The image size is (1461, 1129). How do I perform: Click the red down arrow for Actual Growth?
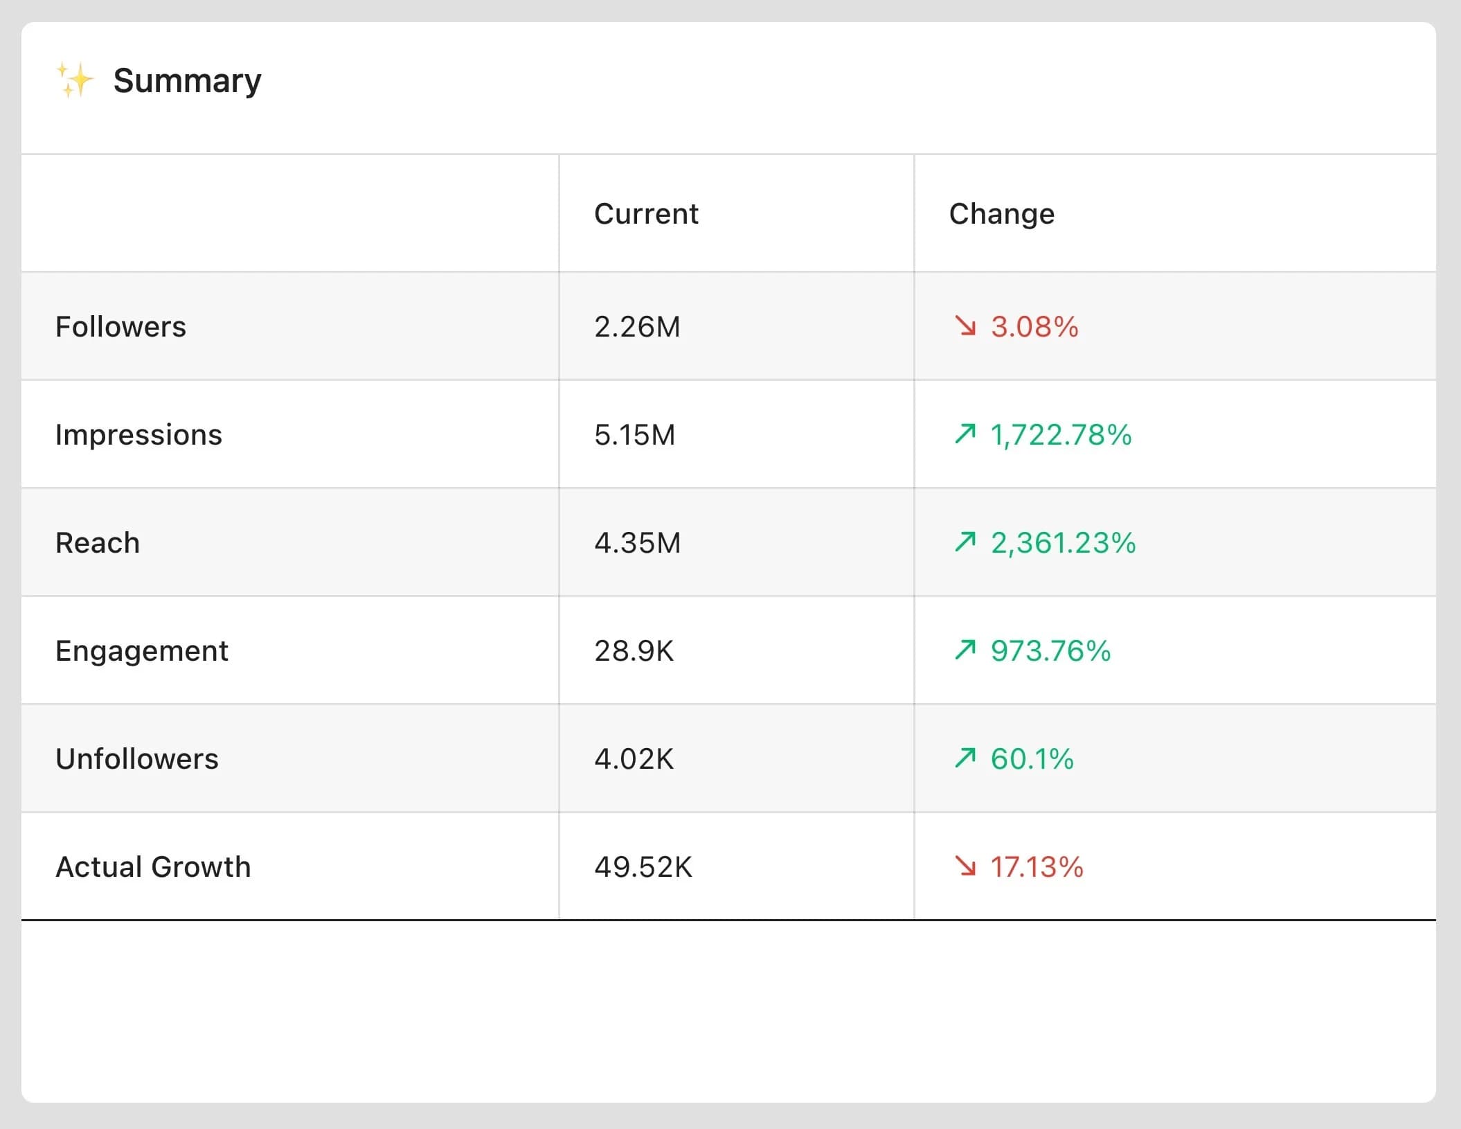click(965, 866)
